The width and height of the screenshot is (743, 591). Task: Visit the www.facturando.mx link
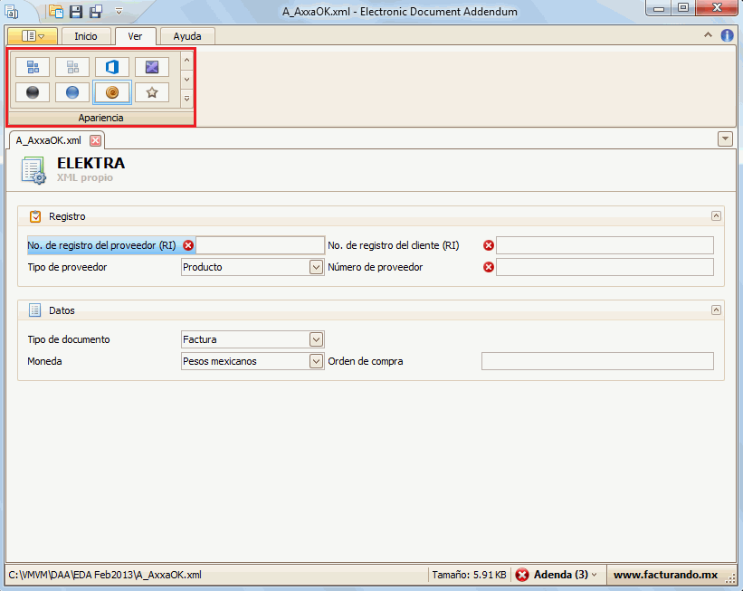[x=665, y=575]
